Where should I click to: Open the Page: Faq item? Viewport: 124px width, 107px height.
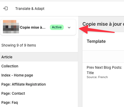tap(39, 102)
